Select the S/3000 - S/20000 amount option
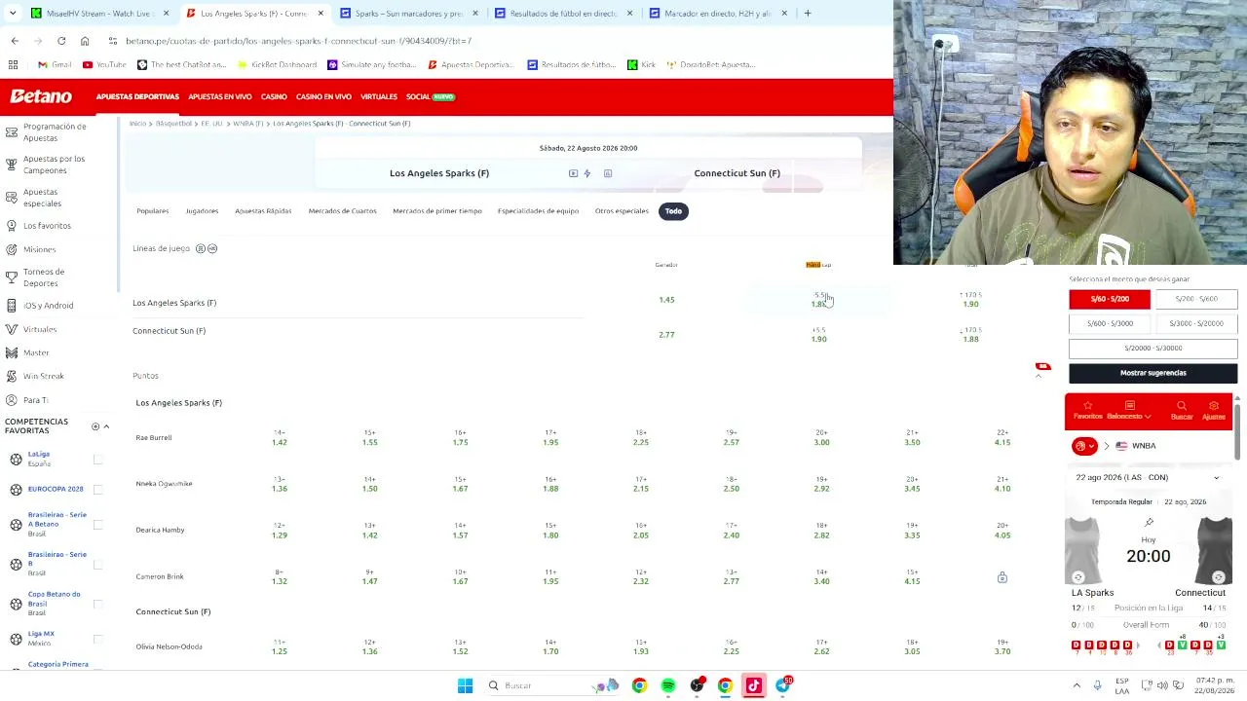The width and height of the screenshot is (1247, 701). 1196,323
